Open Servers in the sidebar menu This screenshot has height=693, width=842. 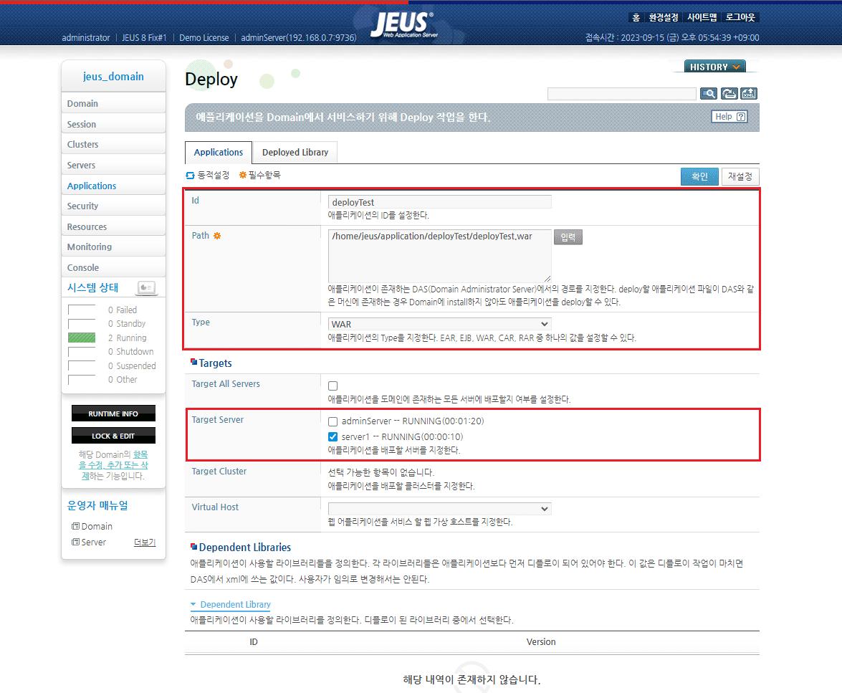tap(113, 166)
